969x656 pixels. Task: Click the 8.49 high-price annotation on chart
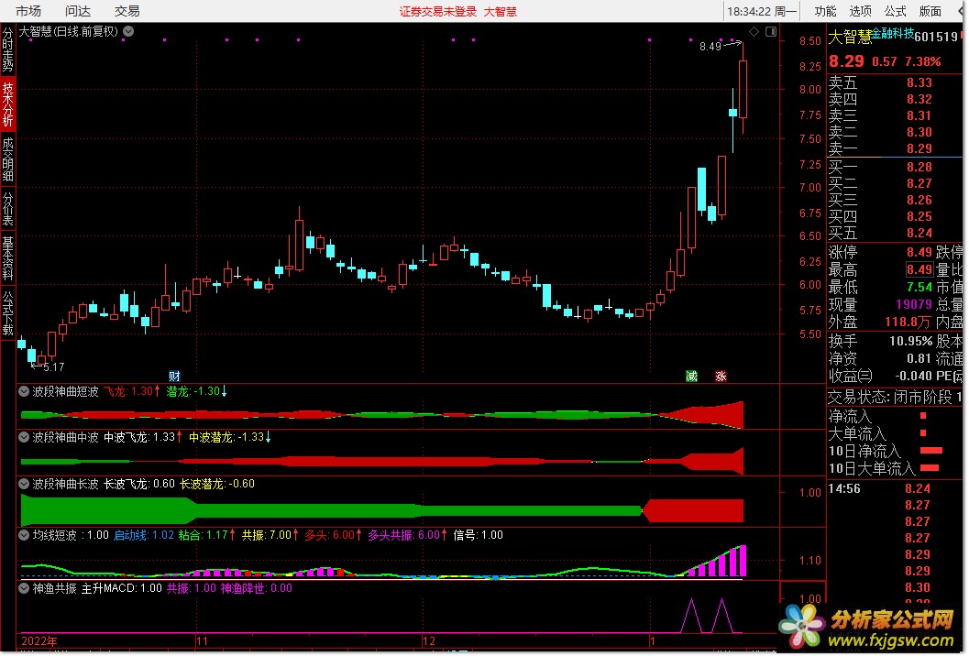[x=710, y=47]
